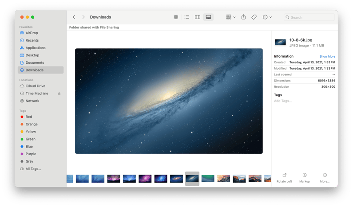Select Downloads in sidebar
The width and height of the screenshot is (353, 207).
pos(40,70)
